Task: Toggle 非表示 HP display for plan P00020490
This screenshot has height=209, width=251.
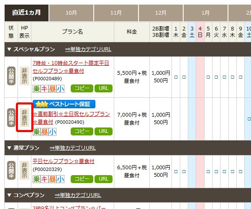Action: [x=24, y=118]
